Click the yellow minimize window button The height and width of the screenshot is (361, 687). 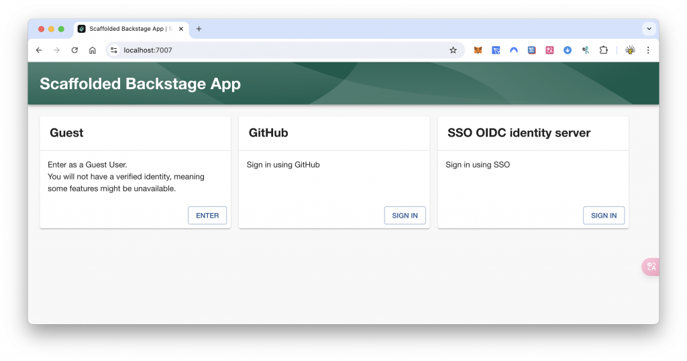click(51, 29)
